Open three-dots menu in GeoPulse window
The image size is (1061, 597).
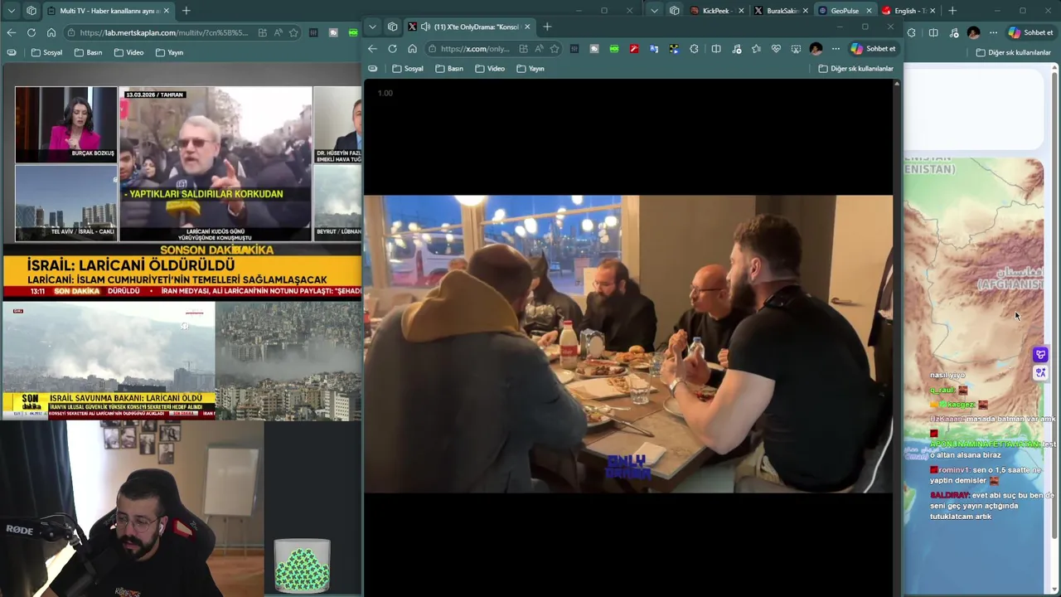pyautogui.click(x=993, y=32)
